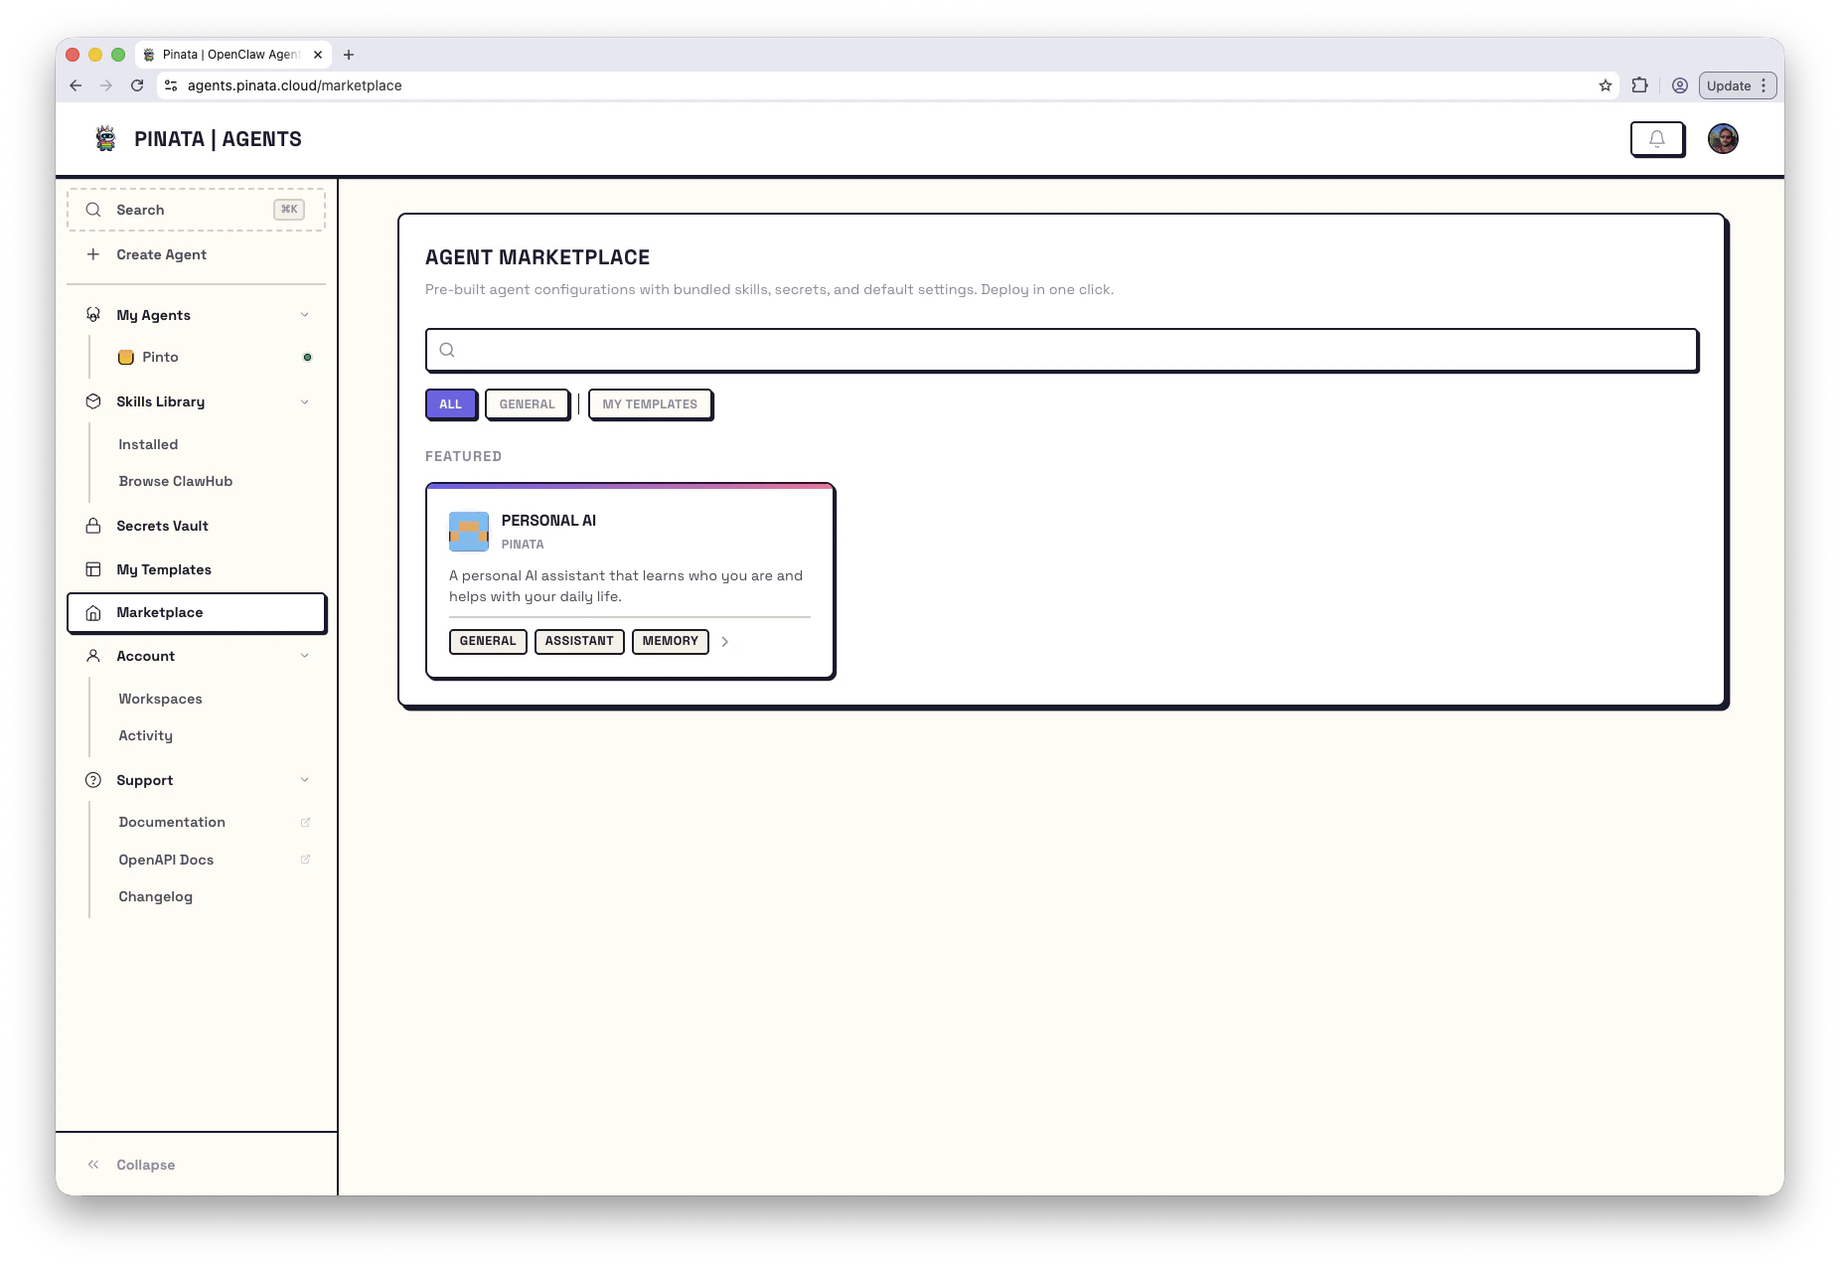The height and width of the screenshot is (1269, 1840).
Task: Open Workspaces under Account
Action: (x=160, y=699)
